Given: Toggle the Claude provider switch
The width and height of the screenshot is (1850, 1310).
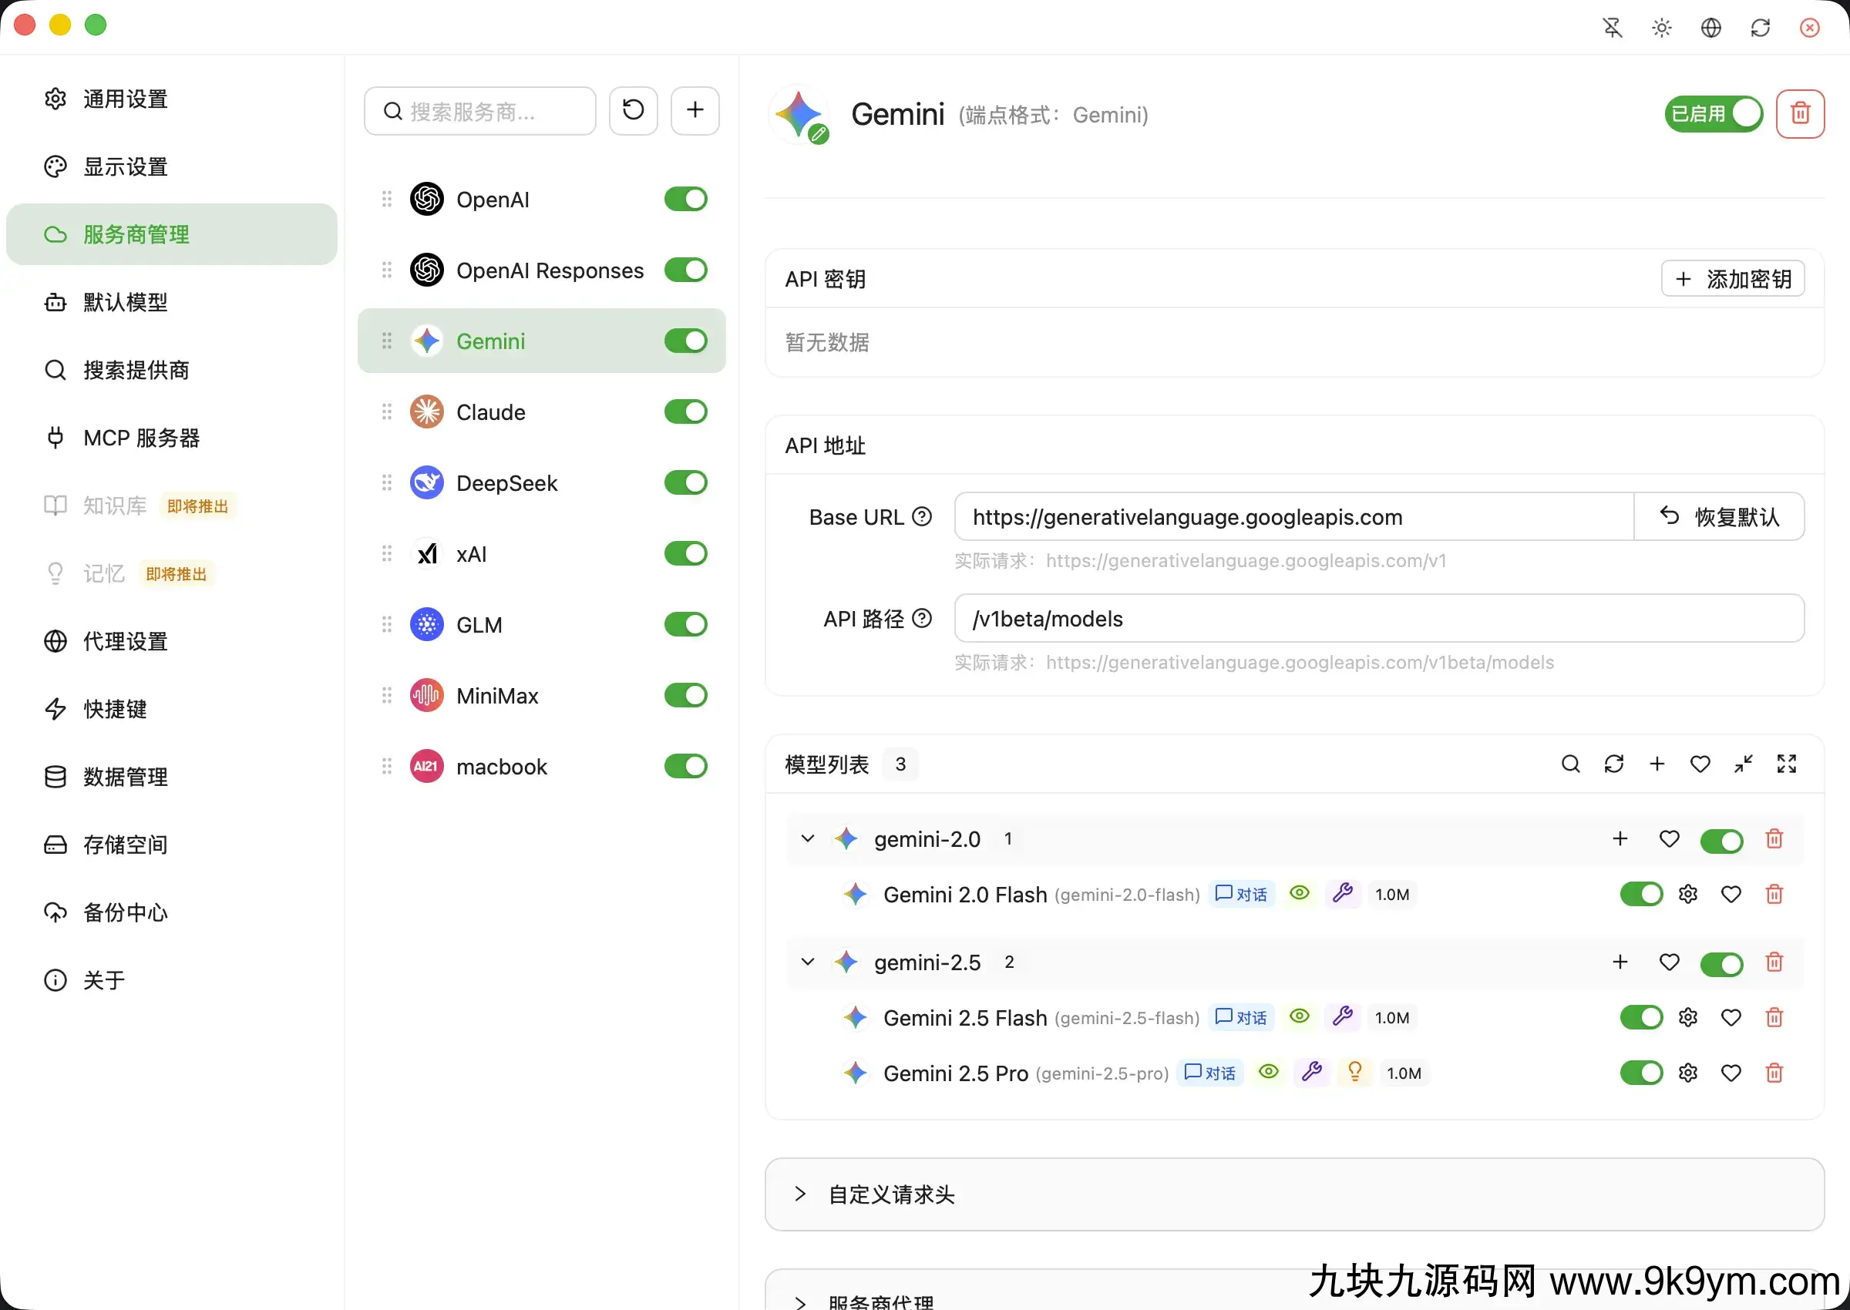Looking at the screenshot, I should click(x=686, y=412).
